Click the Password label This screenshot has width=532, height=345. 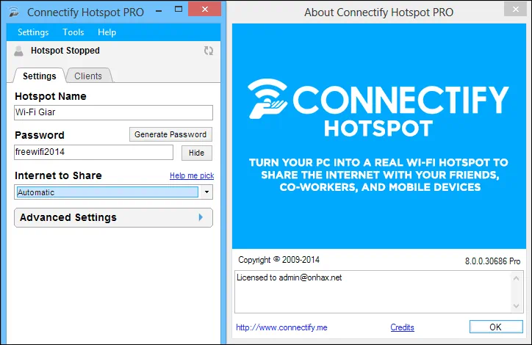click(40, 135)
